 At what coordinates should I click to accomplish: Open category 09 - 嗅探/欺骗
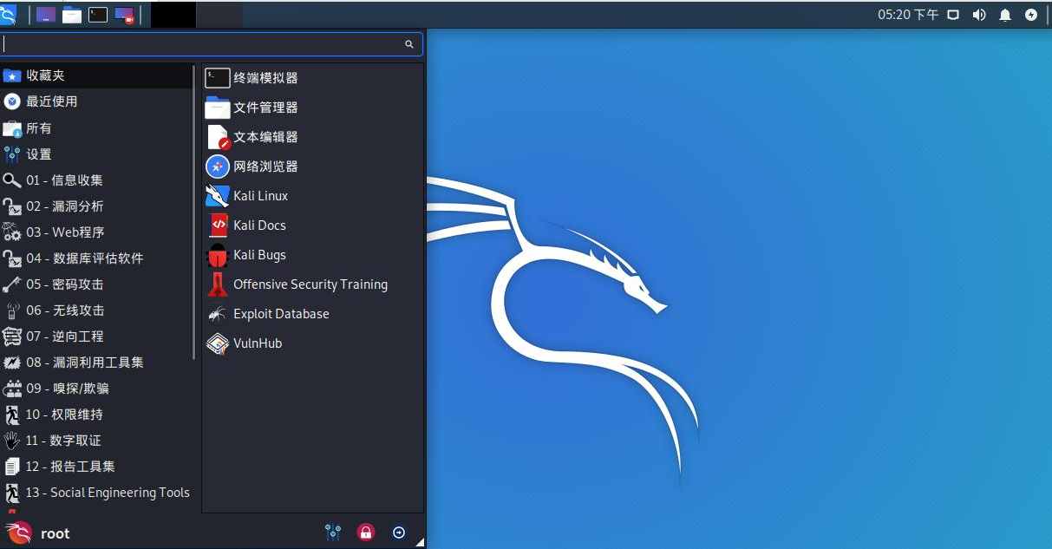pyautogui.click(x=98, y=388)
